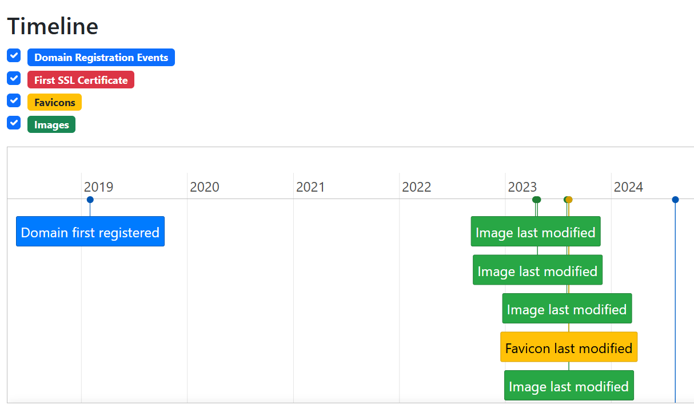This screenshot has height=405, width=694.
Task: Select the yellow favicon marker dot in 2023
Action: click(568, 200)
